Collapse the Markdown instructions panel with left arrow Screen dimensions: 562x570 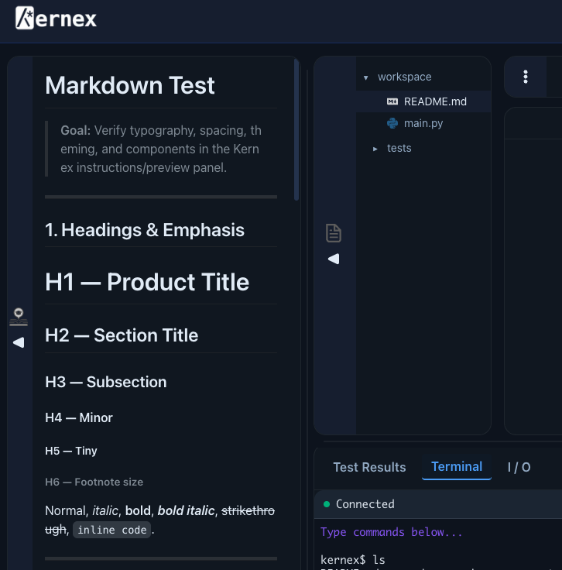click(19, 342)
